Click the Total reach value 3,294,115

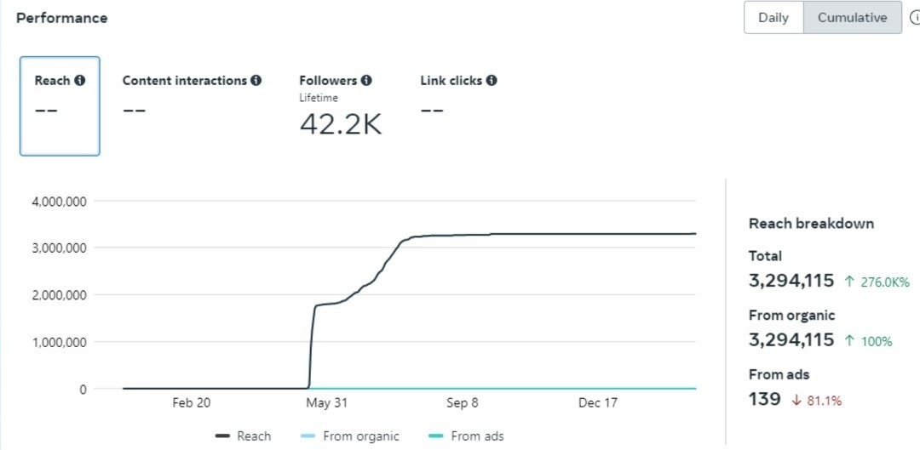point(791,282)
